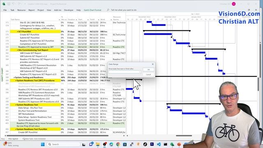Open the Help ribbon tab
Screen dimensions: 263x148
[78, 10]
